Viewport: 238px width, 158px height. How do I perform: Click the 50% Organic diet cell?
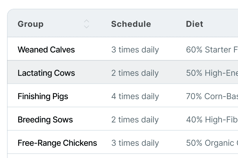click(212, 143)
